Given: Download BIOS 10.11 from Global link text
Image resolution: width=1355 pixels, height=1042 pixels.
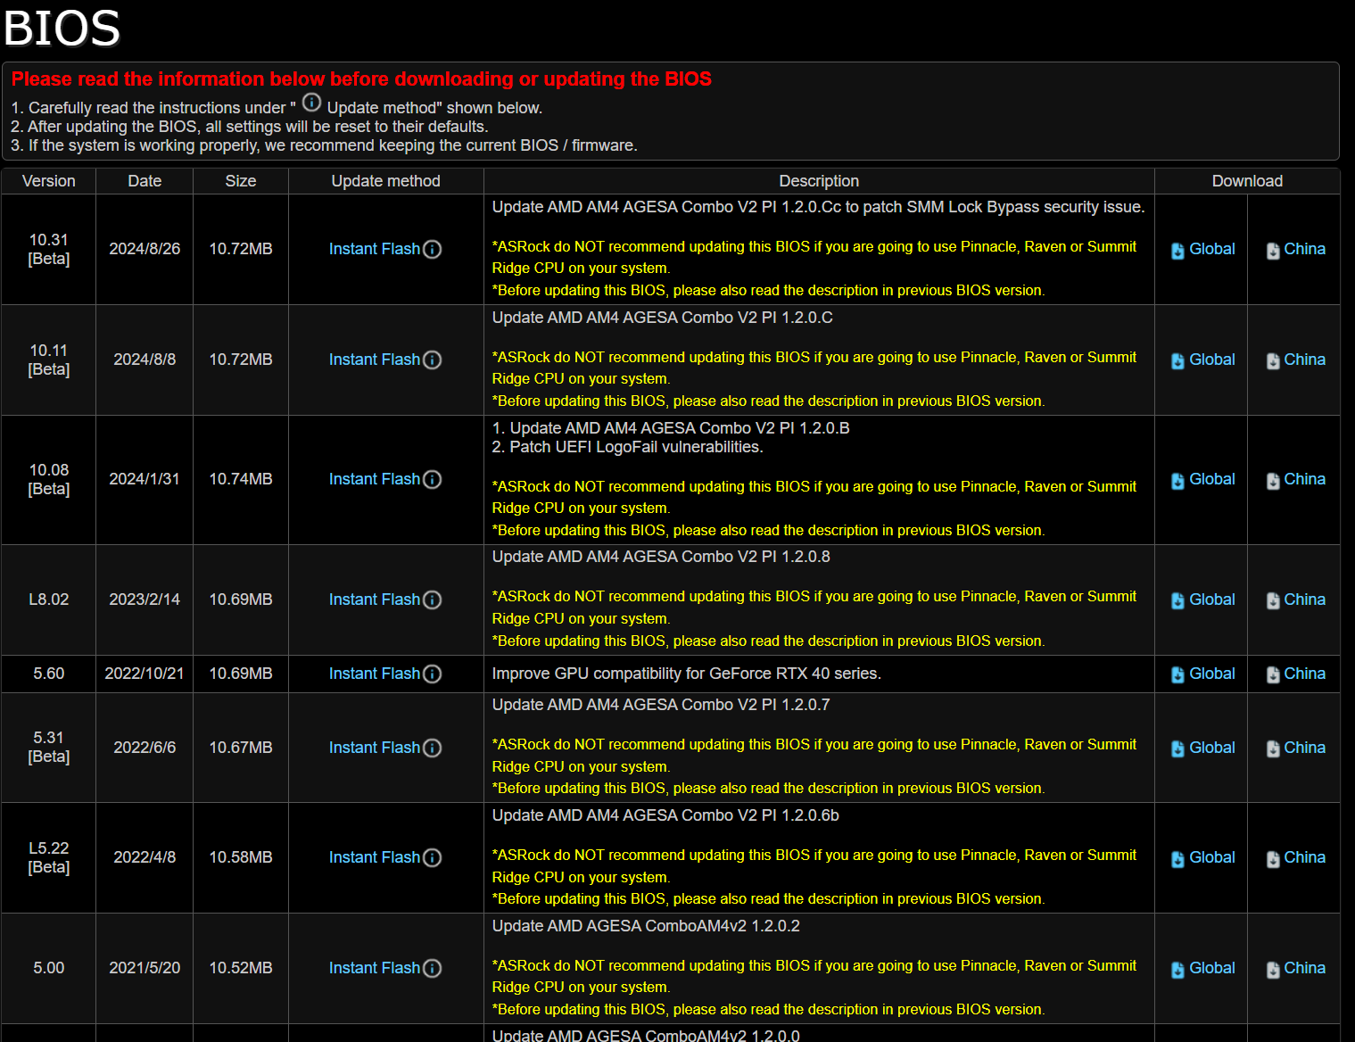Looking at the screenshot, I should tap(1211, 360).
